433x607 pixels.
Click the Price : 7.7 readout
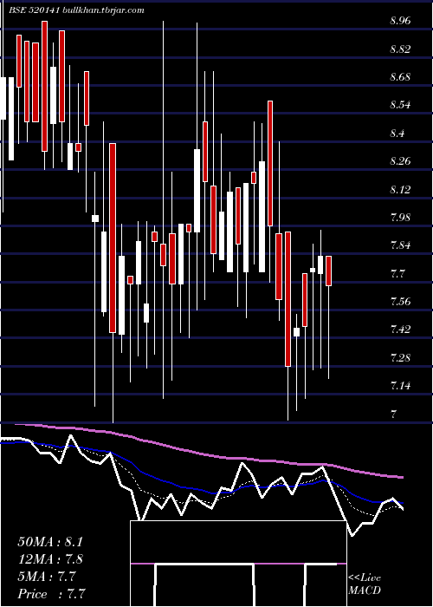click(52, 594)
